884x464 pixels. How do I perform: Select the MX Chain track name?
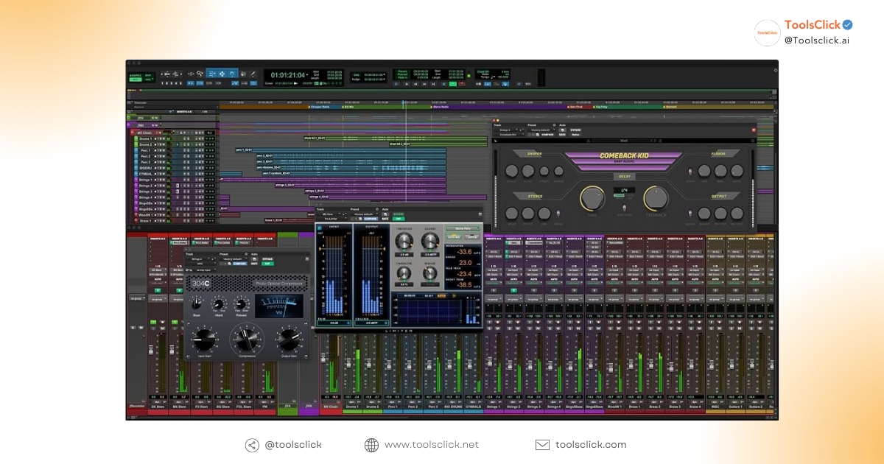144,133
